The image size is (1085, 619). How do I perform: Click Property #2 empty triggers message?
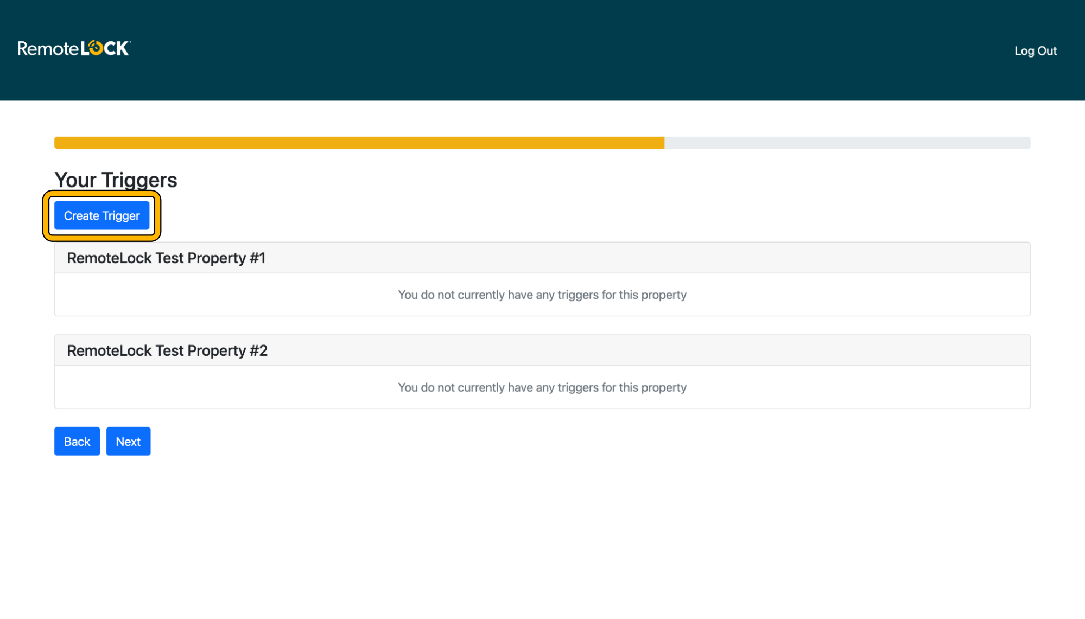(x=542, y=387)
